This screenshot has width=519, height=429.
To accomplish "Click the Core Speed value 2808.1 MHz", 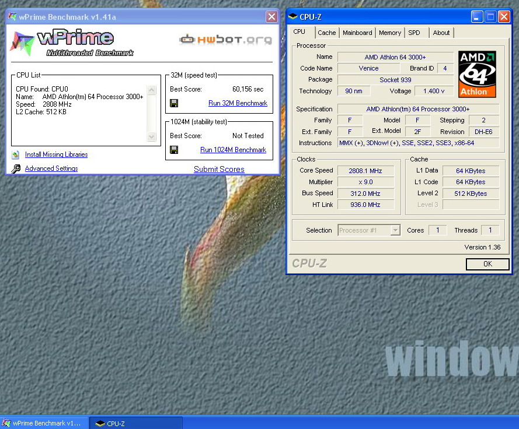I will [x=365, y=171].
